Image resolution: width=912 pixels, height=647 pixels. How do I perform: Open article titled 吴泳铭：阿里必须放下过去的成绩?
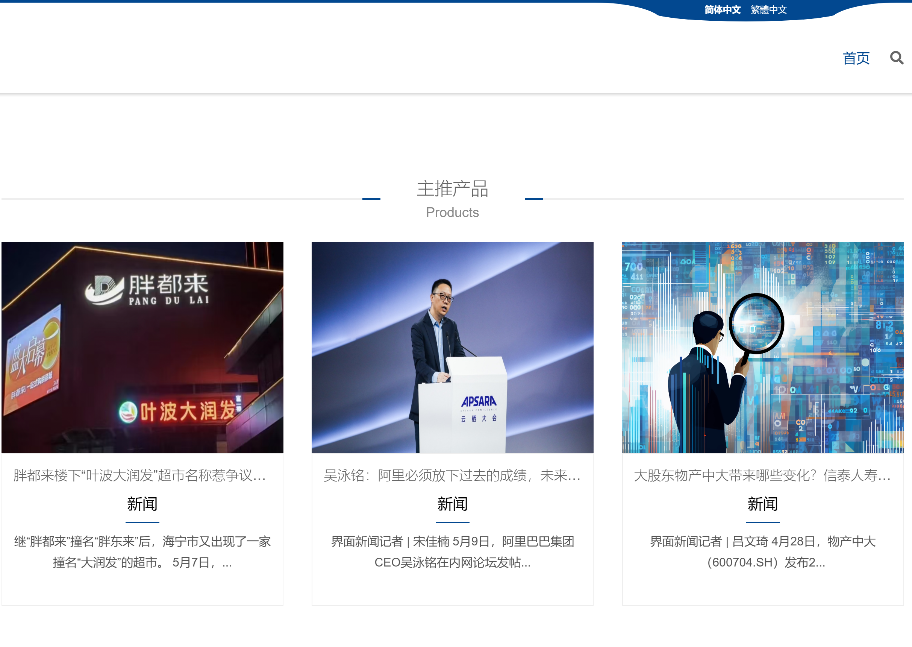point(452,475)
